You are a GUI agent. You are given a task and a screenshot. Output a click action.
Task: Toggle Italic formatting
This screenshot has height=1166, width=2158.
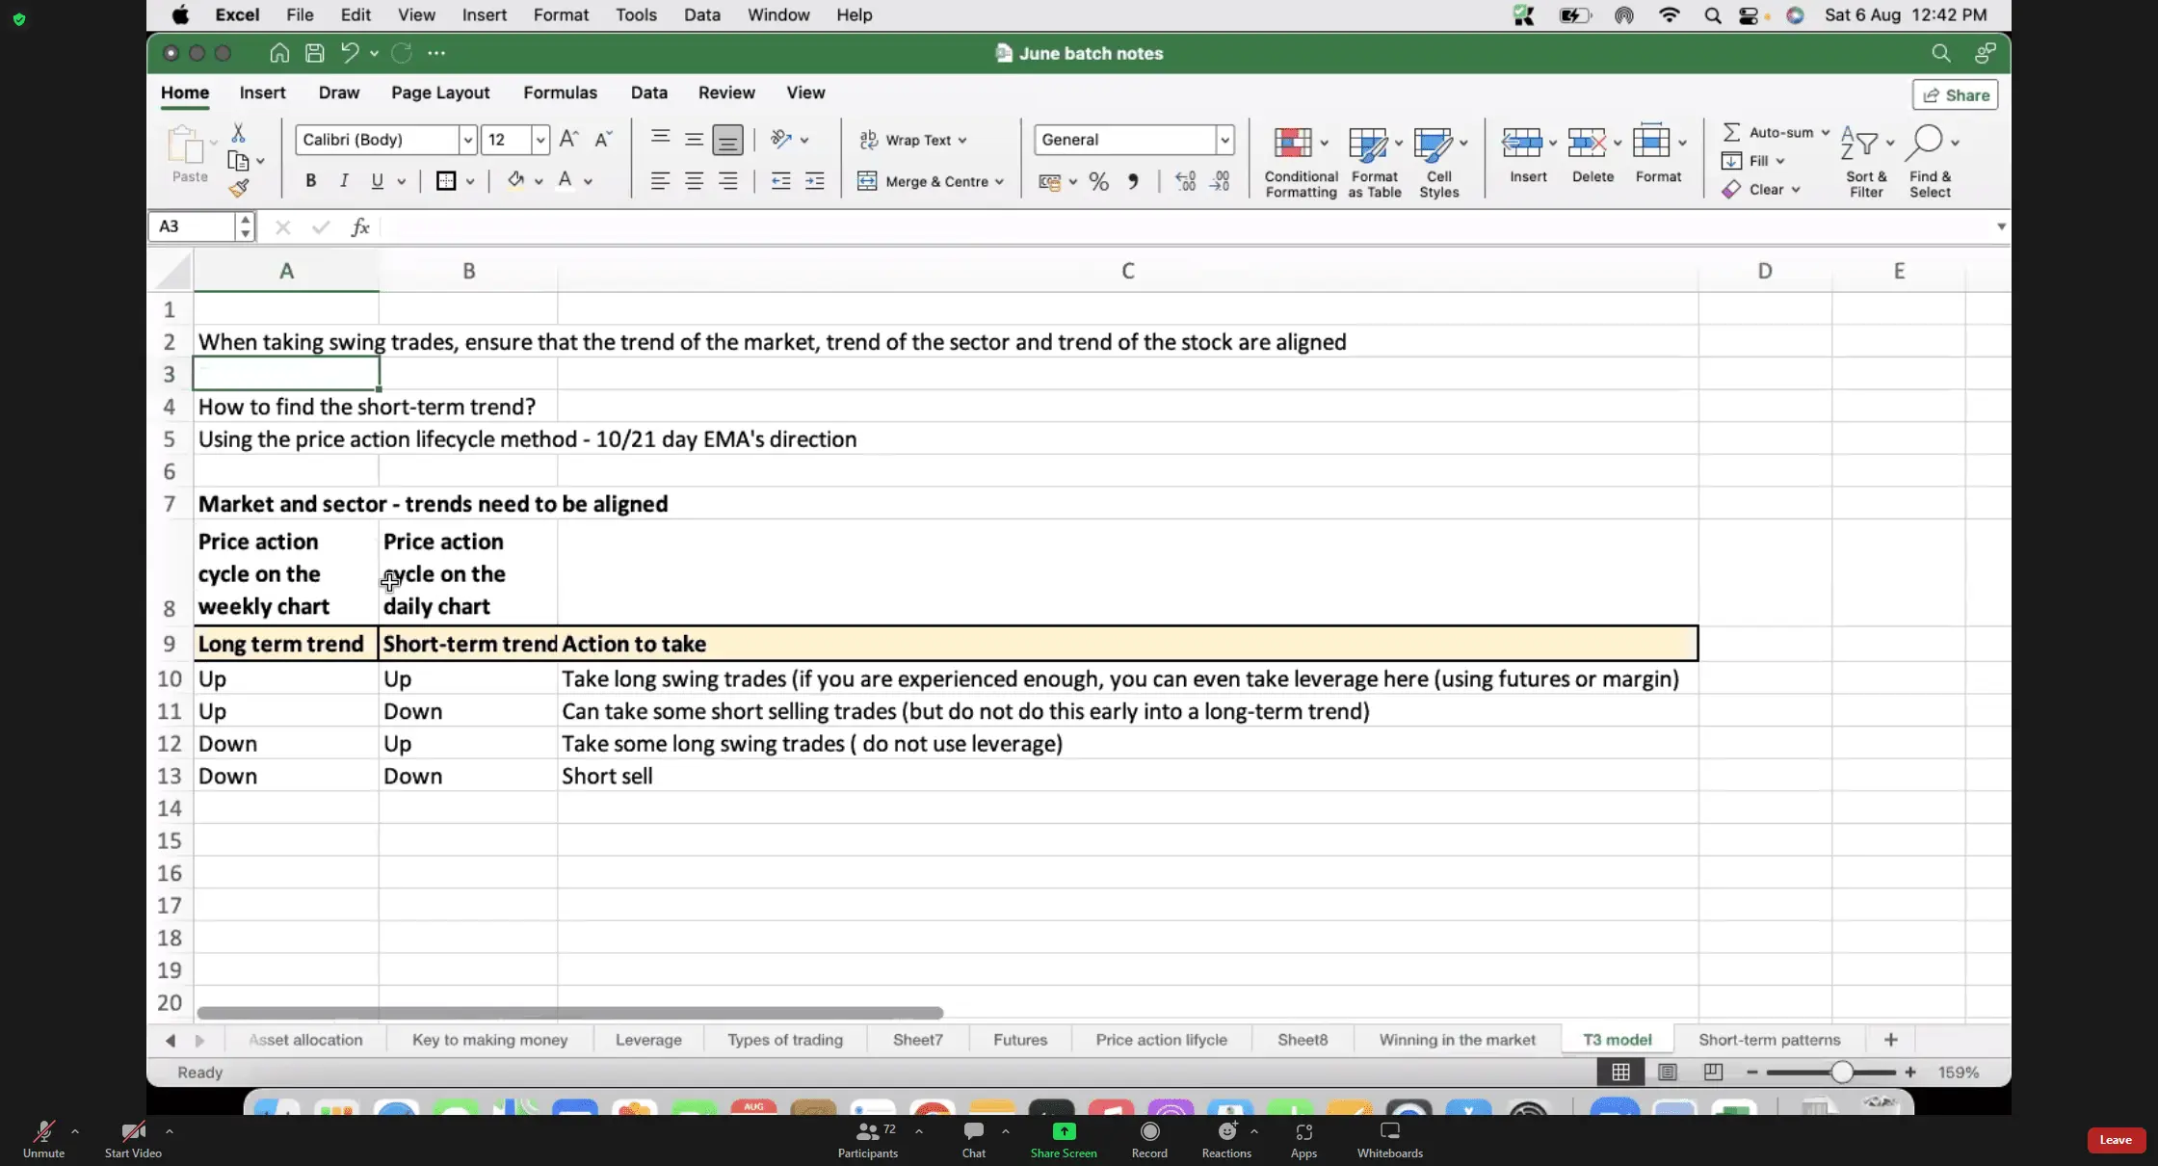click(x=343, y=180)
